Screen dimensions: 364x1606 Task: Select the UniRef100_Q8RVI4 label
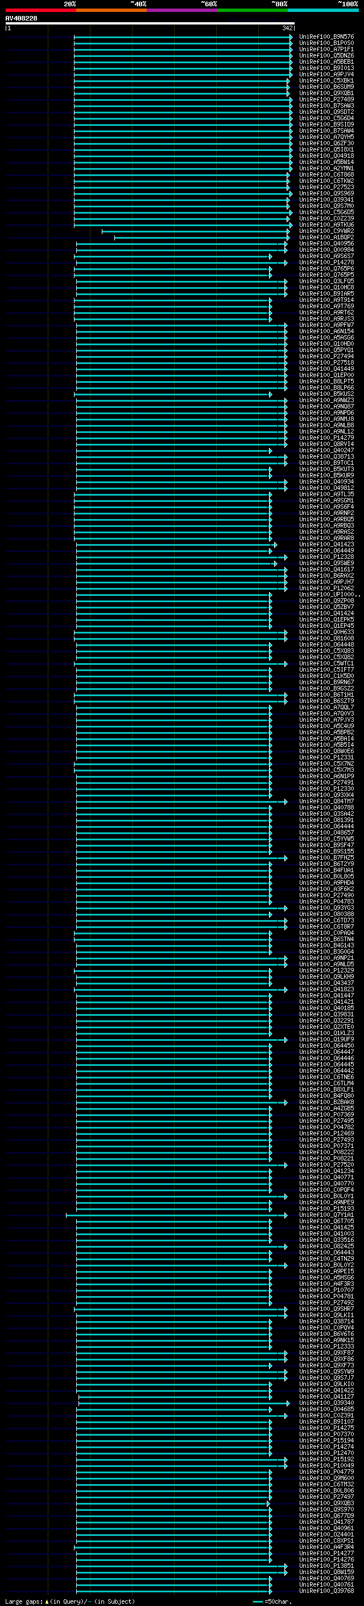tap(326, 444)
